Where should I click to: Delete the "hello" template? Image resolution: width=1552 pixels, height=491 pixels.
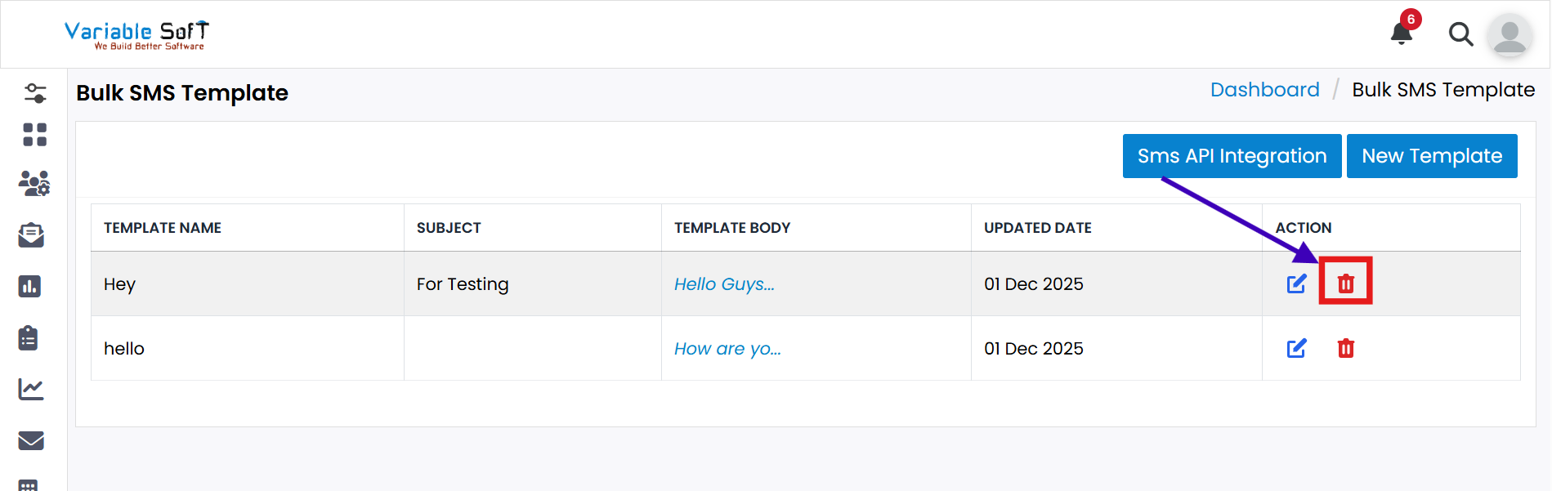click(x=1345, y=348)
